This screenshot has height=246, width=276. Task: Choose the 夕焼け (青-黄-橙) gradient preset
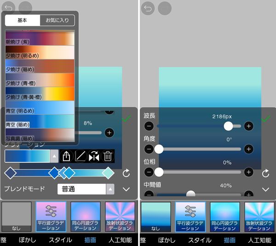[40, 94]
